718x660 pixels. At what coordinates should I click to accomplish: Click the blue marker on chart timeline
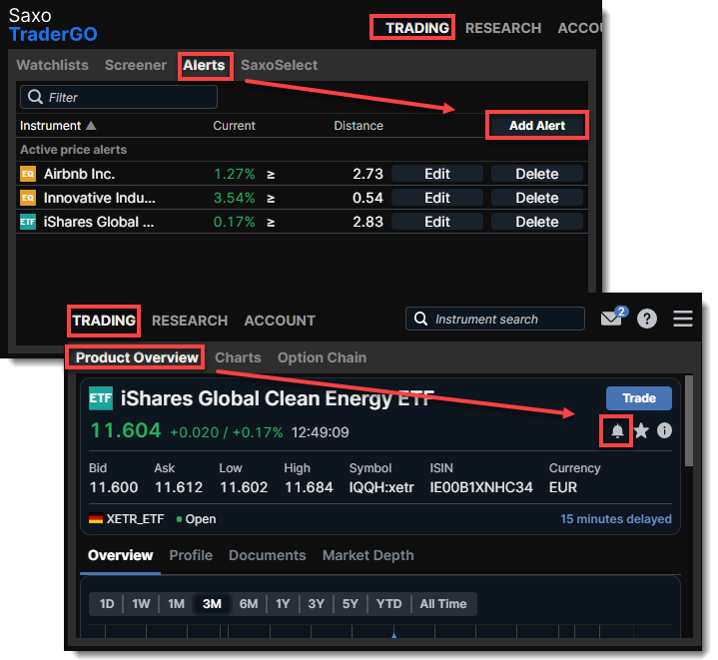[393, 635]
